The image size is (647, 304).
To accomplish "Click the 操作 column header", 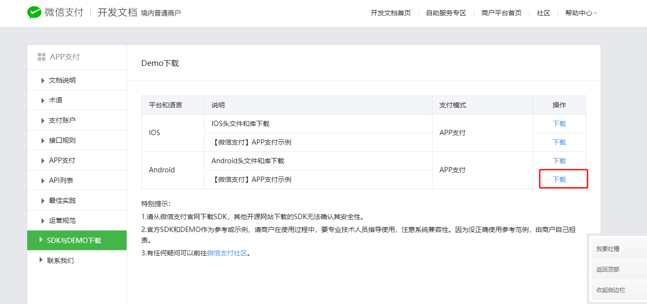I will click(559, 105).
